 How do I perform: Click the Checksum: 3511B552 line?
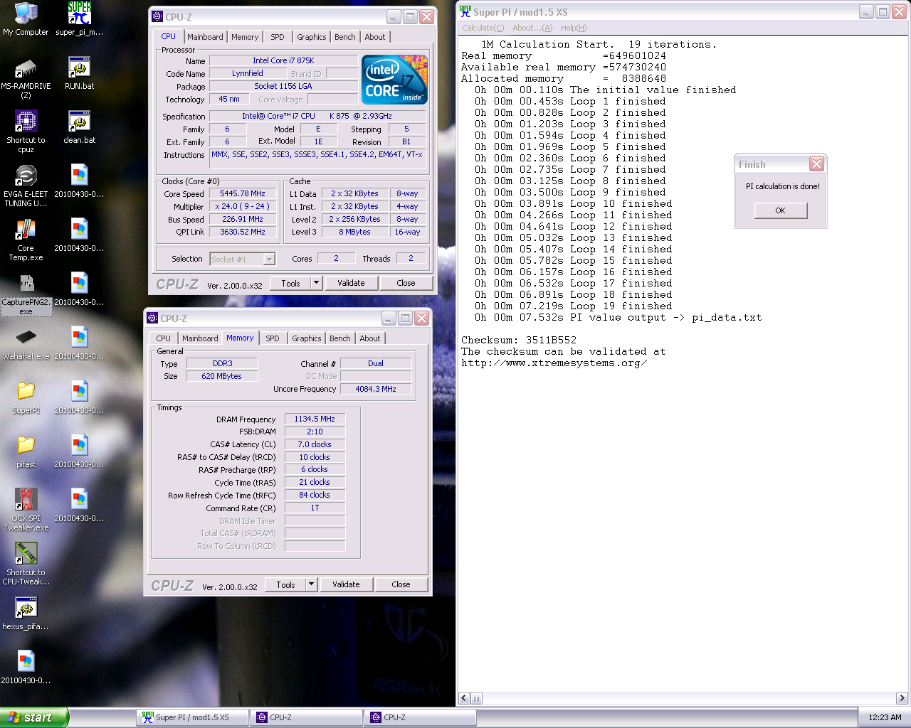pos(519,340)
